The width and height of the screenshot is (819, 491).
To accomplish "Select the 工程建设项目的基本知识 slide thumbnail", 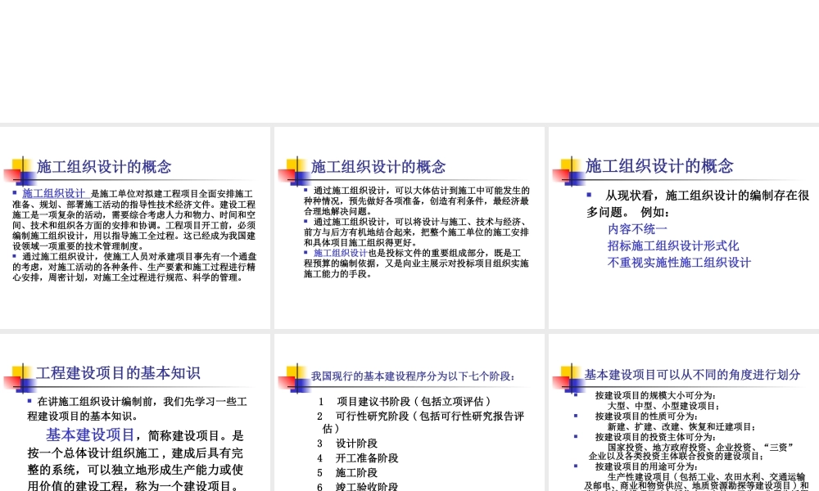I will [x=135, y=412].
